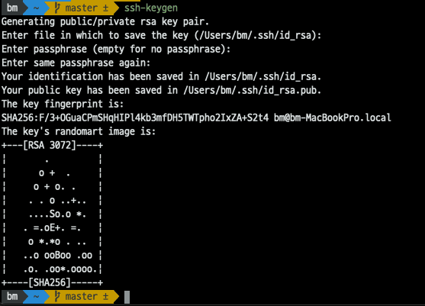The height and width of the screenshot is (306, 425).
Task: Click the 'bm' user segment in bottom prompt
Action: click(12, 297)
